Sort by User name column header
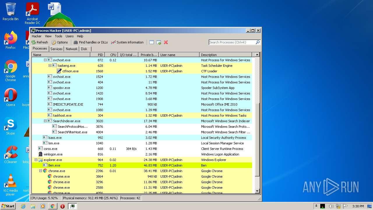The width and height of the screenshot is (373, 210). tap(179, 55)
